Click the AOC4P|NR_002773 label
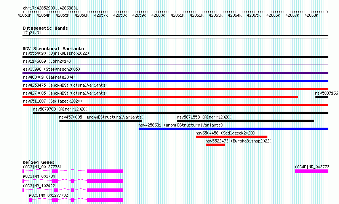The height and width of the screenshot is (204, 339). tap(312, 167)
